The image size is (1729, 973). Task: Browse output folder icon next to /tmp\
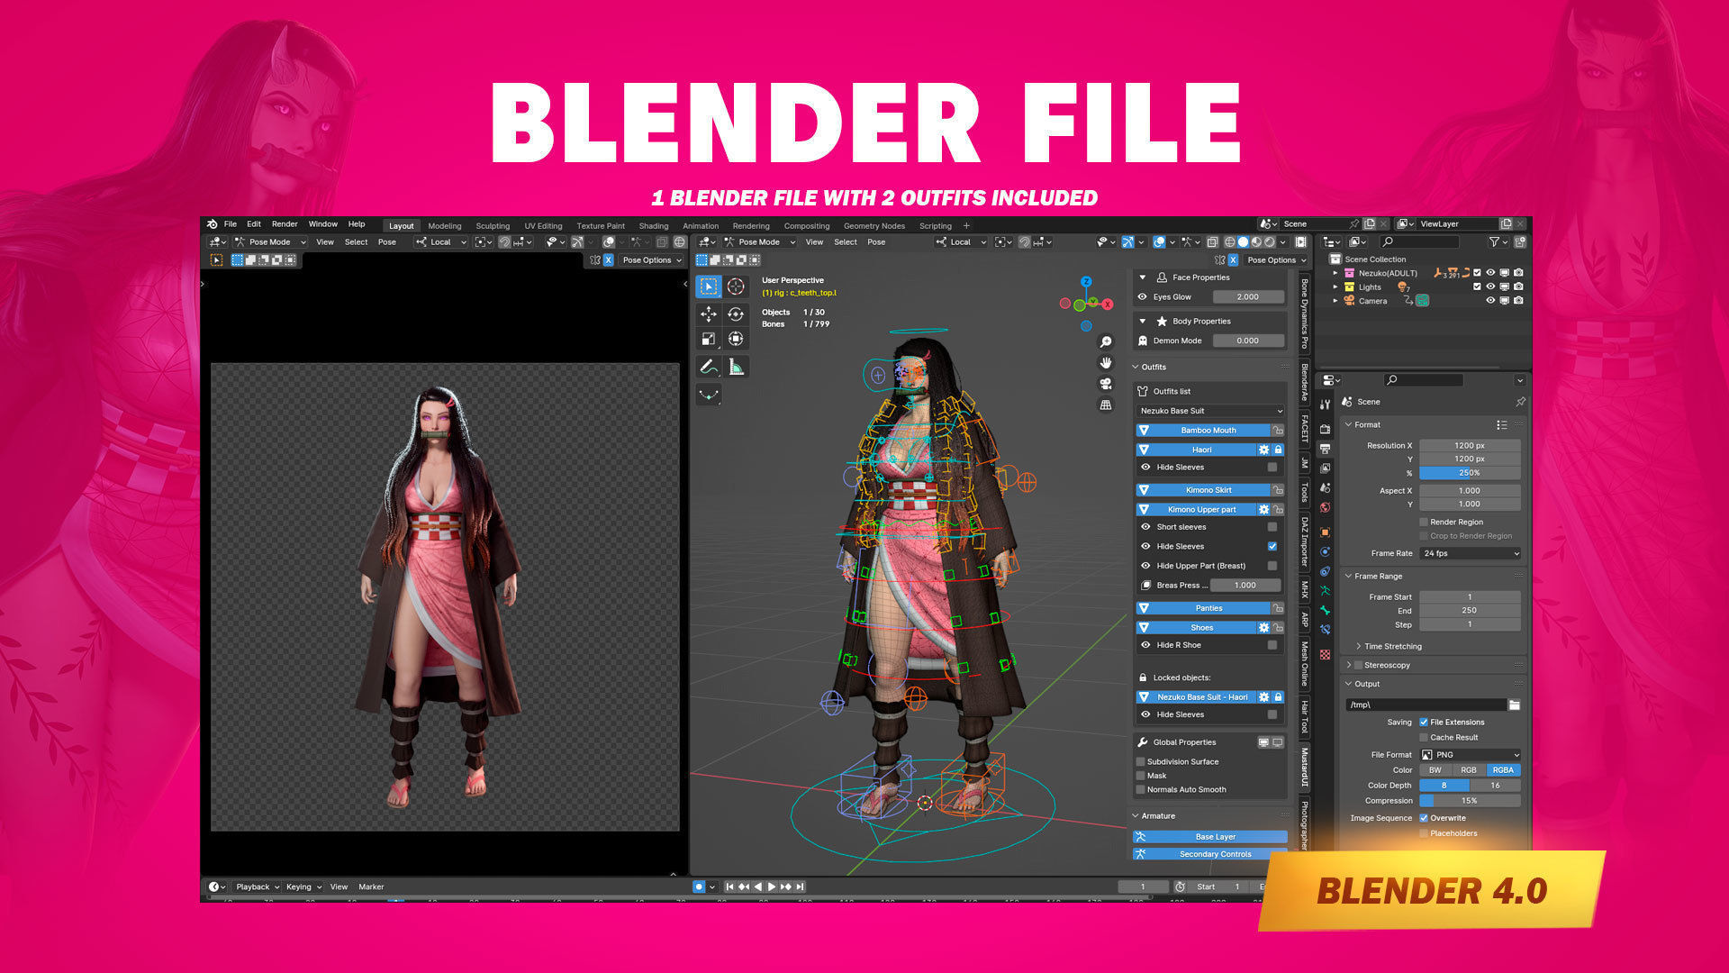coord(1515,705)
